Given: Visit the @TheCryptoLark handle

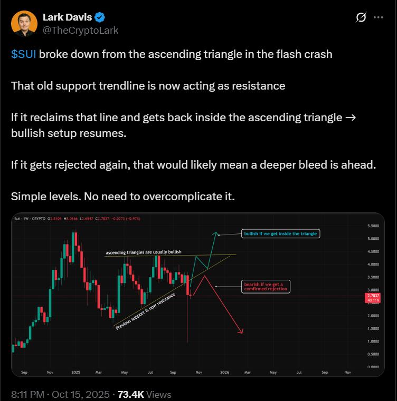Looking at the screenshot, I should pos(80,30).
